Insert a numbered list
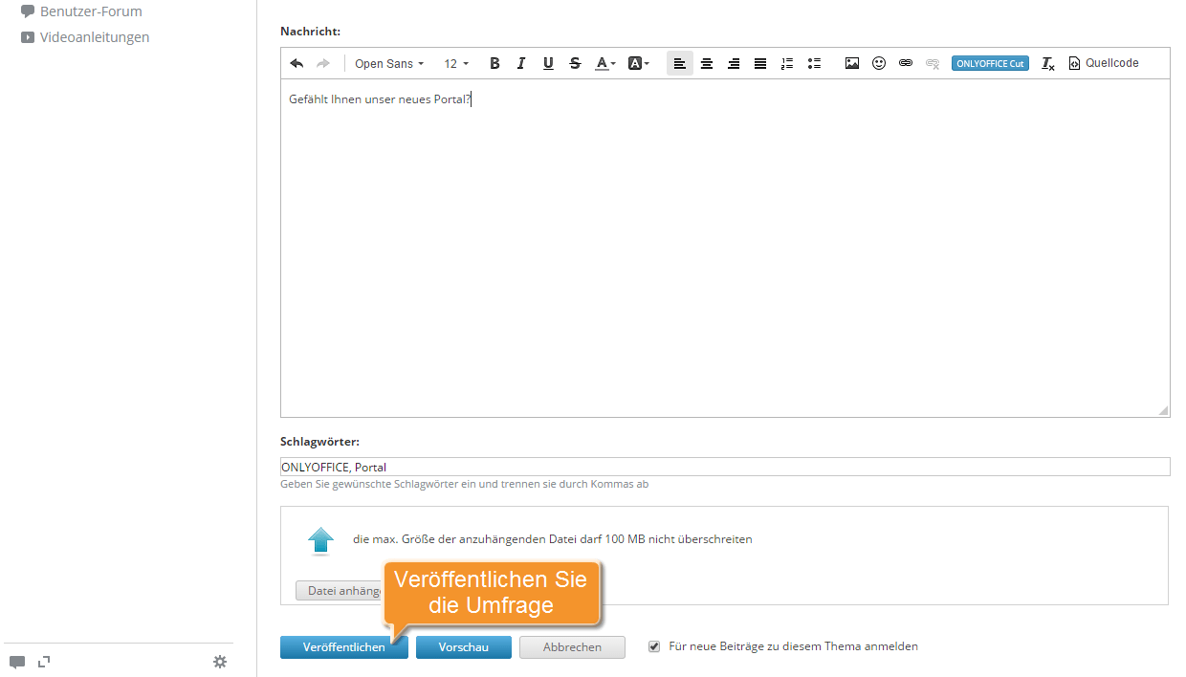The image size is (1186, 677). (787, 64)
